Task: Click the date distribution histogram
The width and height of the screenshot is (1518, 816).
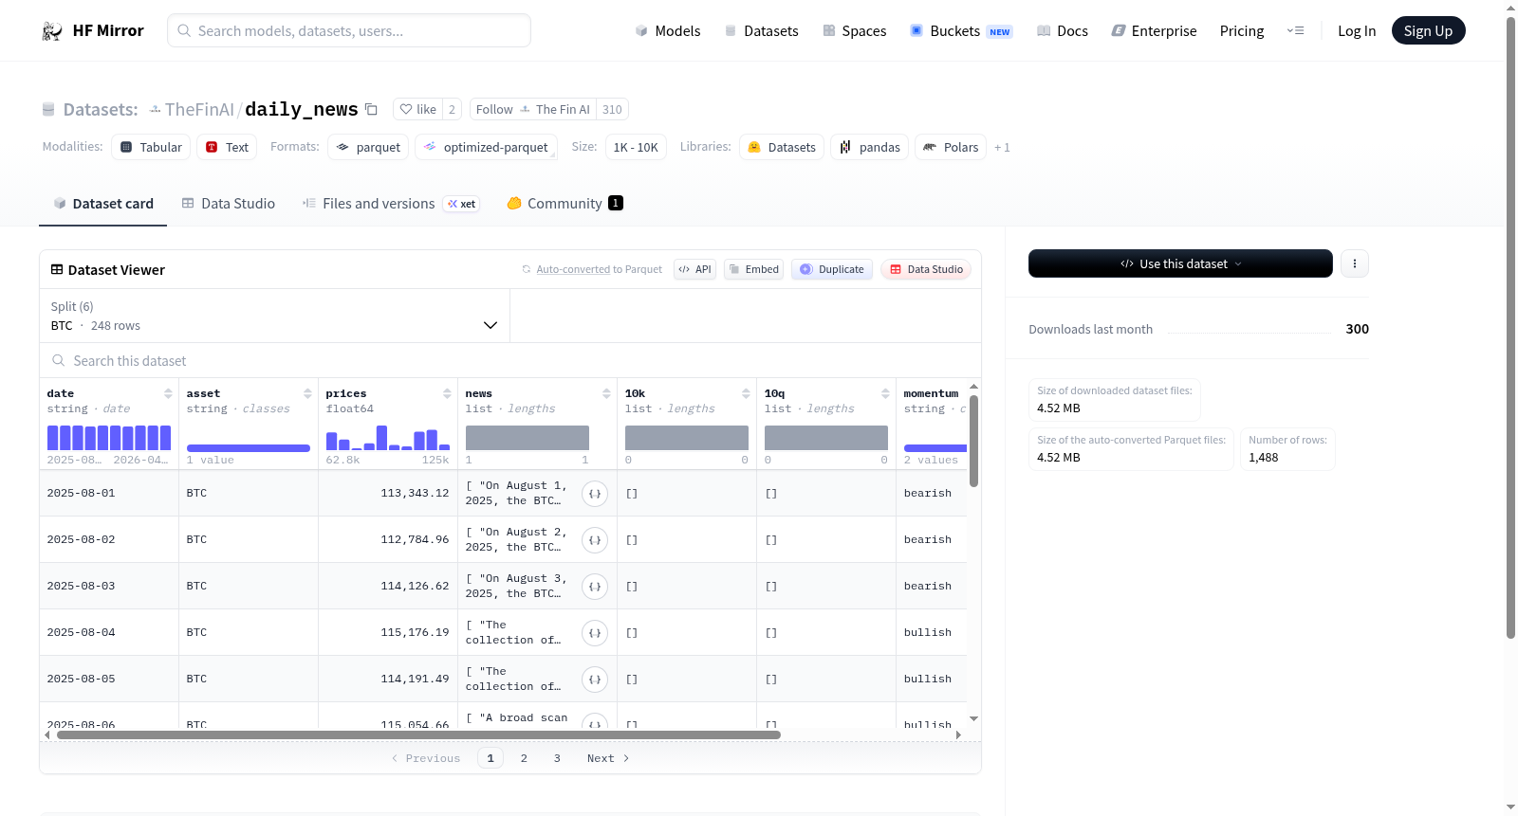Action: pyautogui.click(x=109, y=438)
